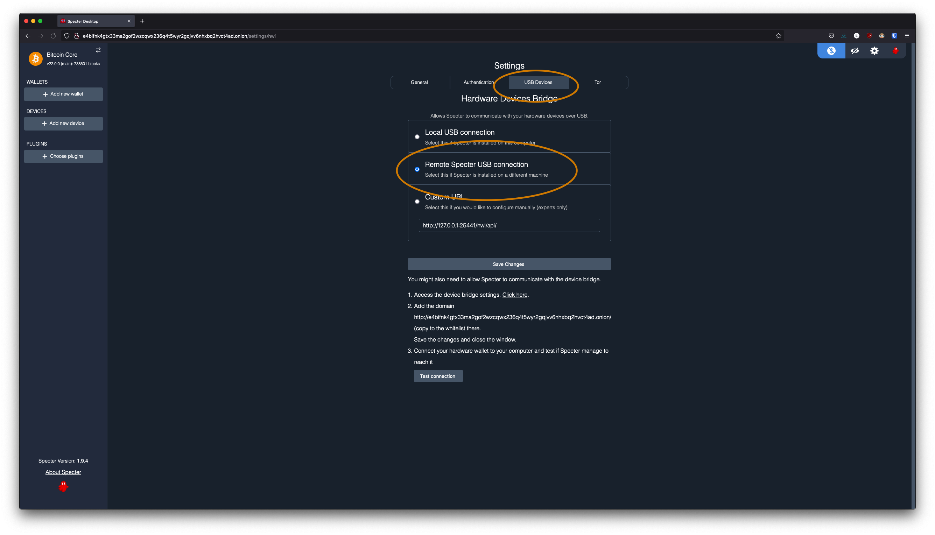This screenshot has height=535, width=935.
Task: Open the Bitwarden extension icon
Action: pos(894,36)
